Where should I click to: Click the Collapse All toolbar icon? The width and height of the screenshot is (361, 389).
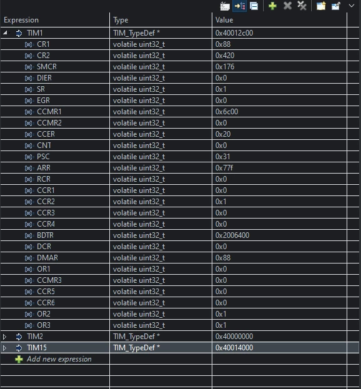pyautogui.click(x=254, y=6)
